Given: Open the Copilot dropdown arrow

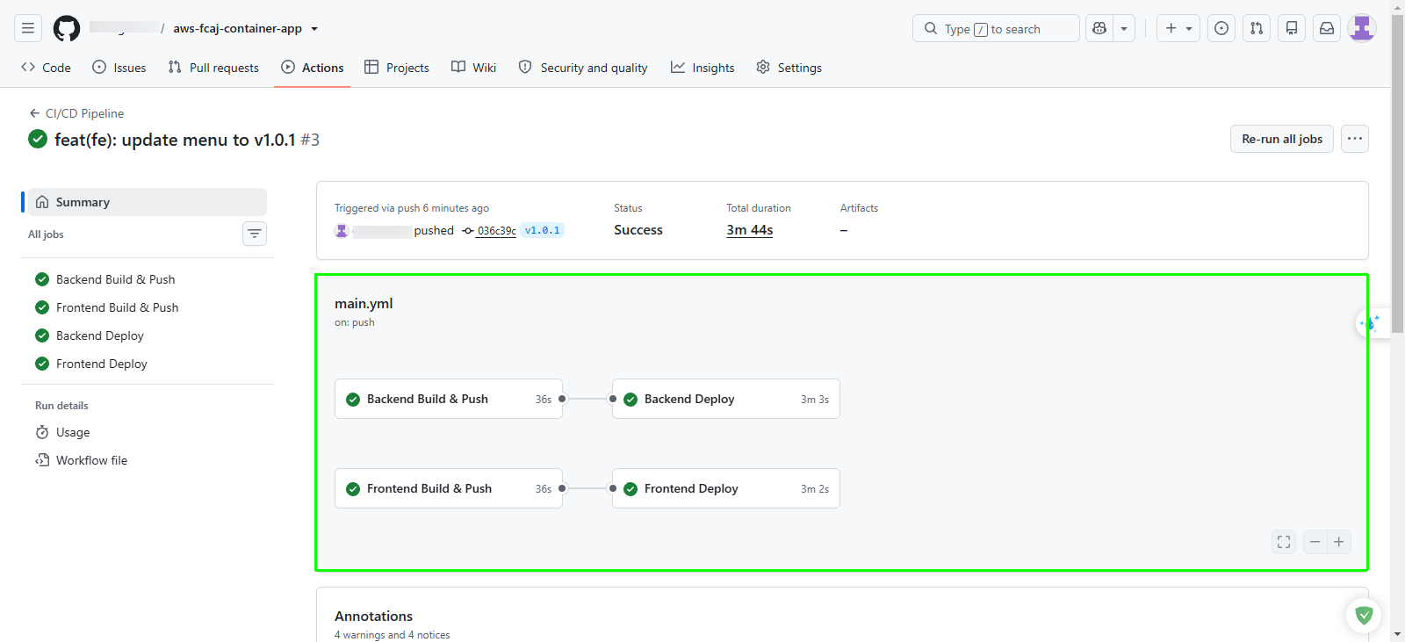Looking at the screenshot, I should 1124,28.
